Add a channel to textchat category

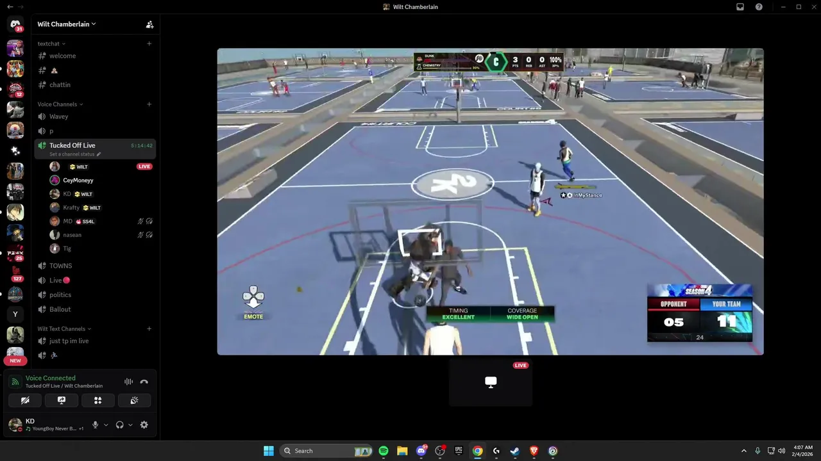(x=149, y=44)
